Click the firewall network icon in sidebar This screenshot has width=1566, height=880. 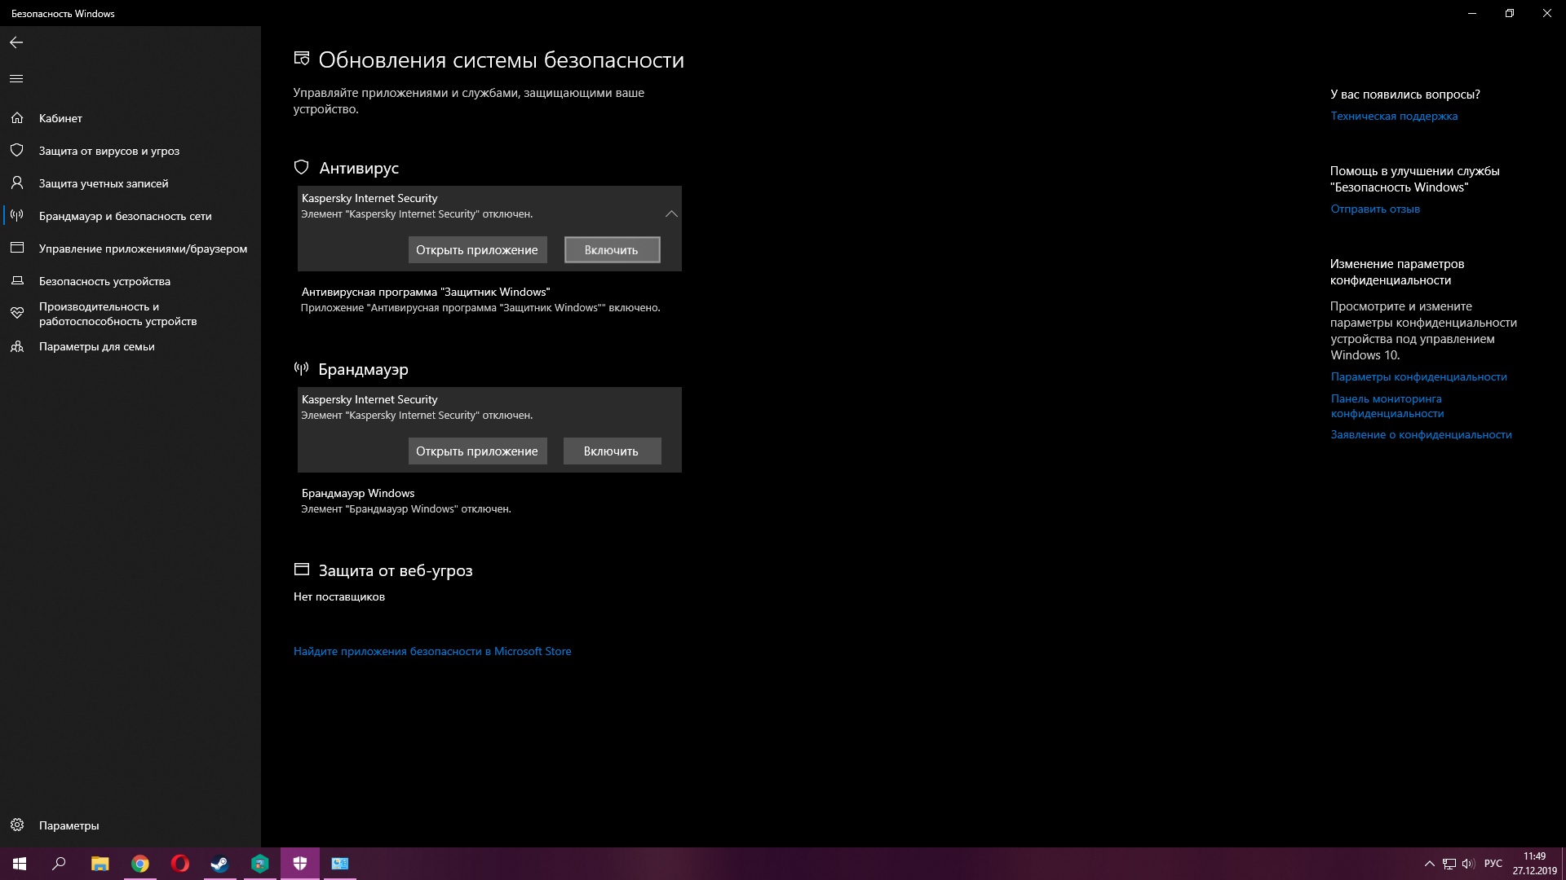(17, 216)
